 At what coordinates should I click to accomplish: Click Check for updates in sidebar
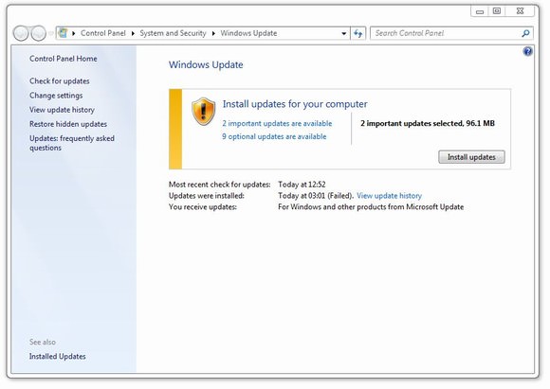pos(60,80)
